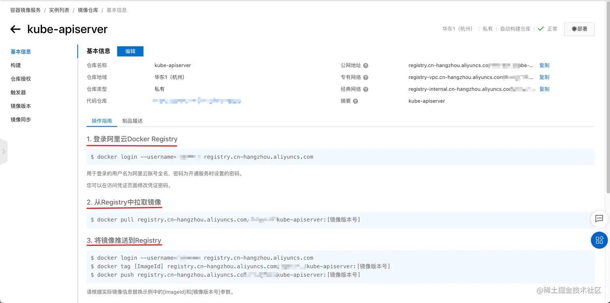610x303 pixels.
Task: Open the help icon next to 经典网络
Action: pos(366,89)
